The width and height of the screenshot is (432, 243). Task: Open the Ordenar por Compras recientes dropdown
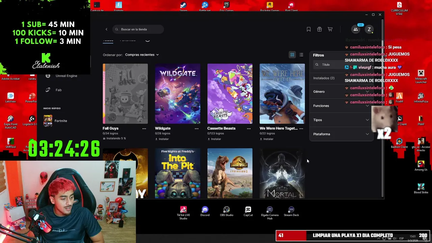pos(142,55)
